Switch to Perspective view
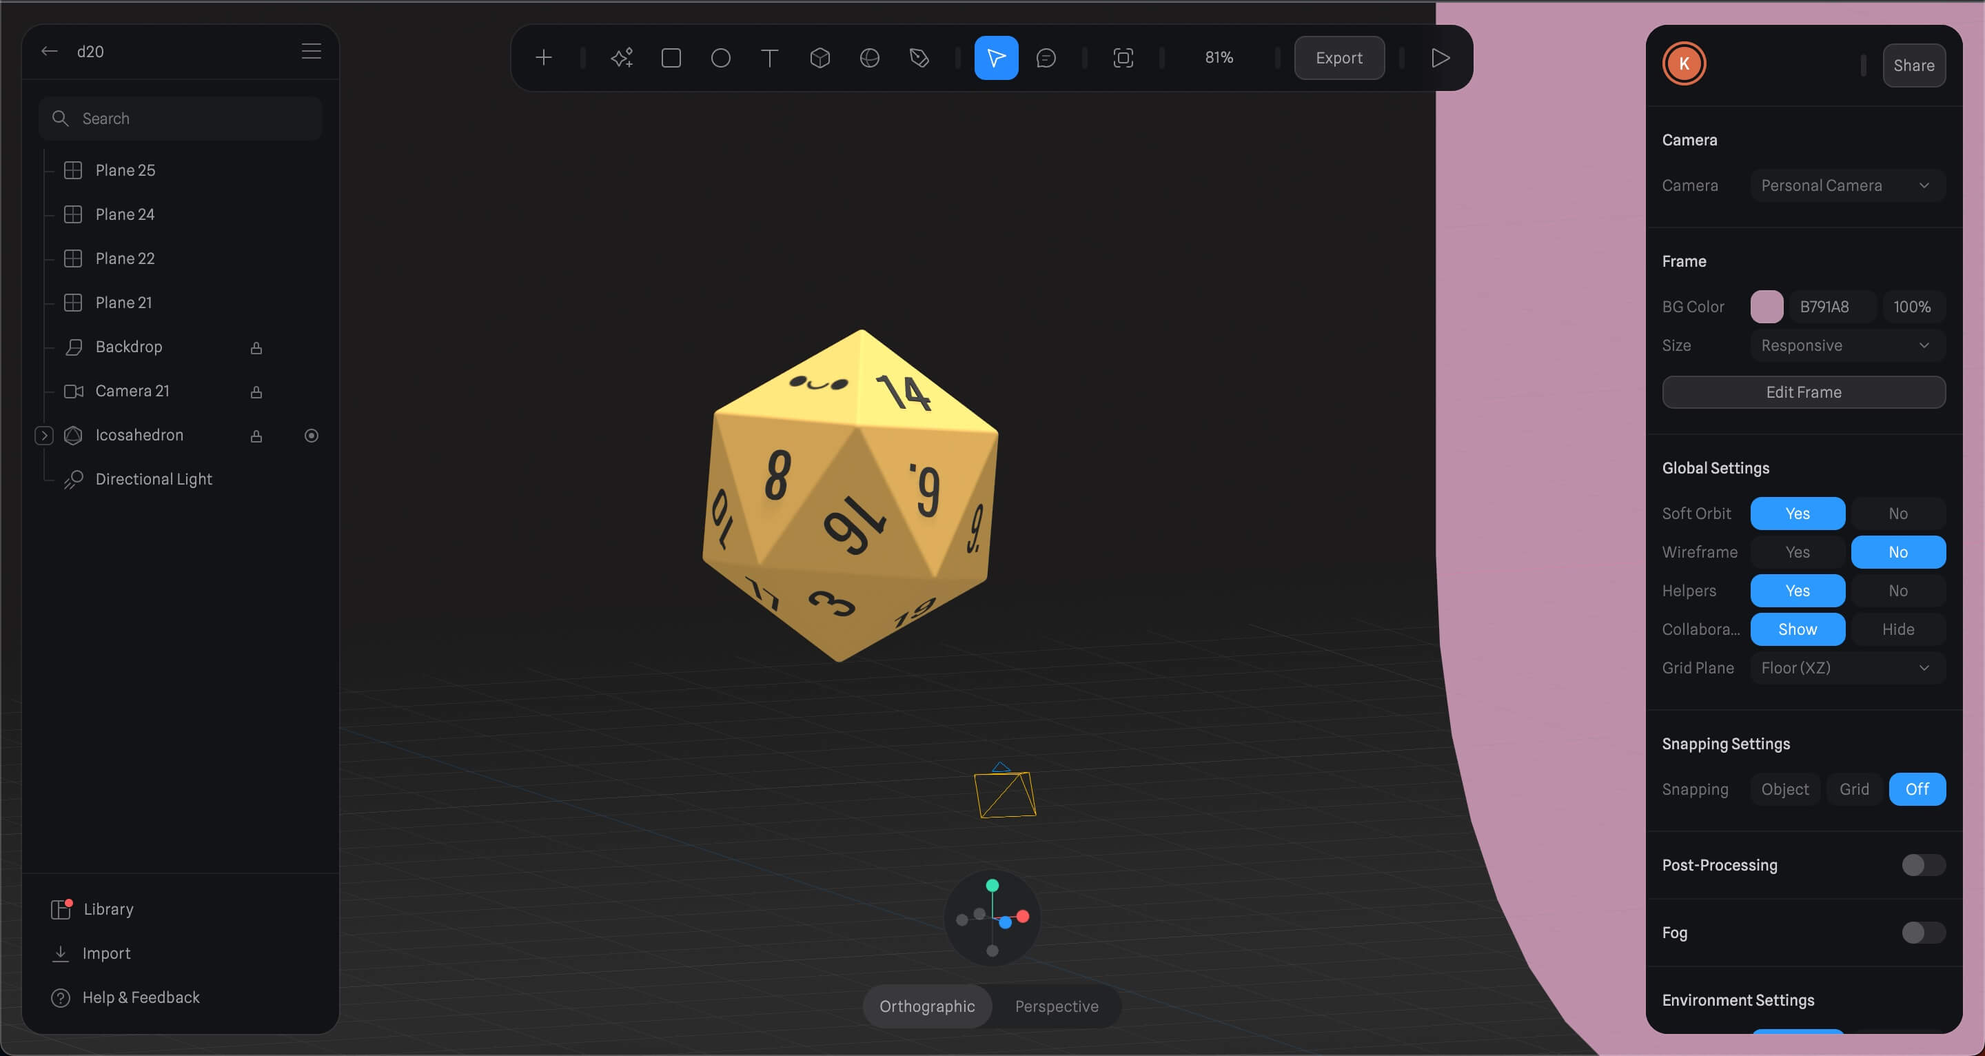 point(1057,1006)
